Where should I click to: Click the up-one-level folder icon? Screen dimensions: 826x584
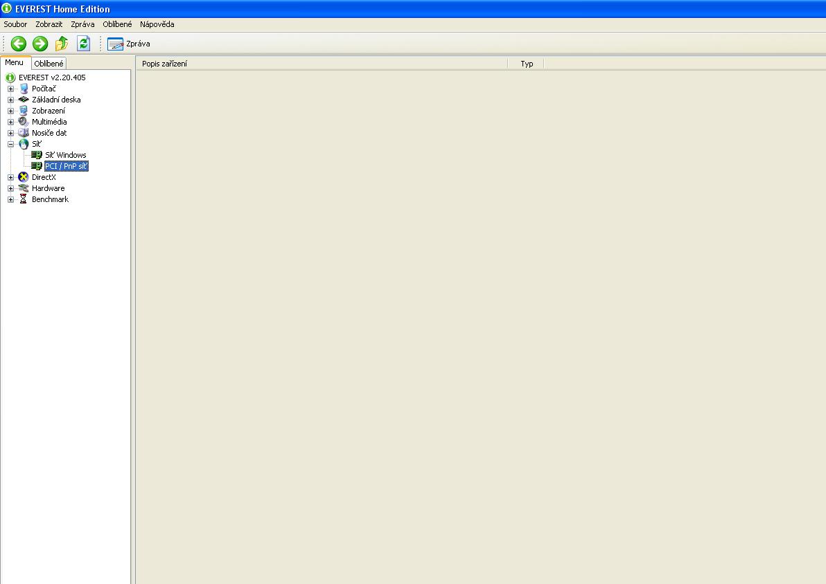[x=62, y=44]
